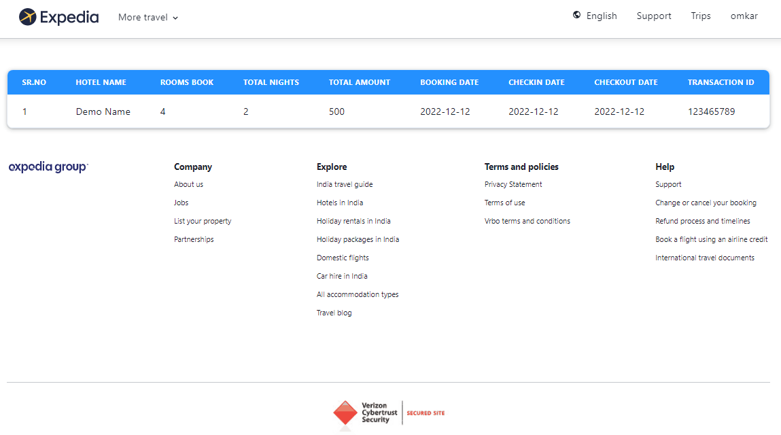Click the Expedia Group footer logo
This screenshot has width=781, height=435.
tap(48, 167)
